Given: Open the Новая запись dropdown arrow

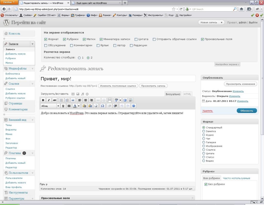Looking at the screenshot, I should [221, 23].
